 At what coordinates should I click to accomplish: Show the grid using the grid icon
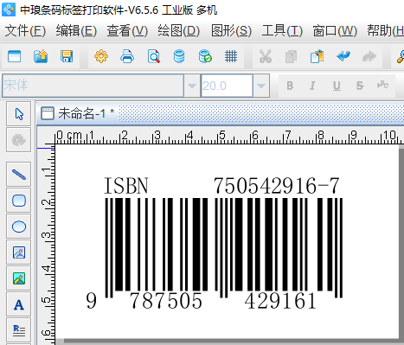click(231, 56)
